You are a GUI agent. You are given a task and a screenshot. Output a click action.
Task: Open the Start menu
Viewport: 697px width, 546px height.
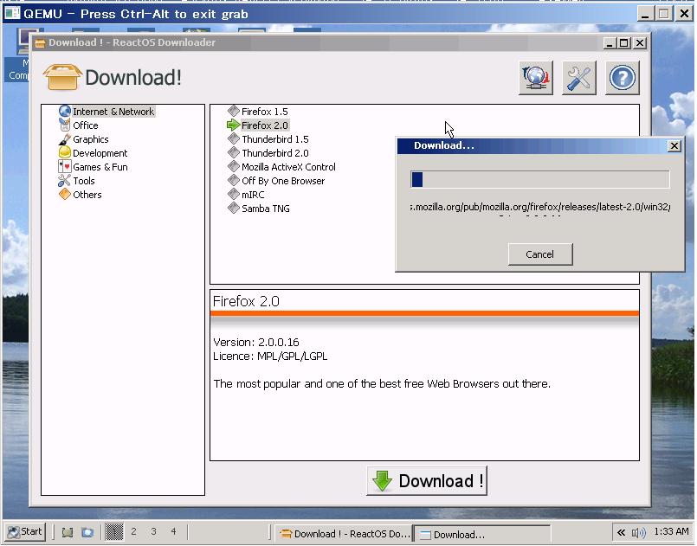tap(25, 532)
